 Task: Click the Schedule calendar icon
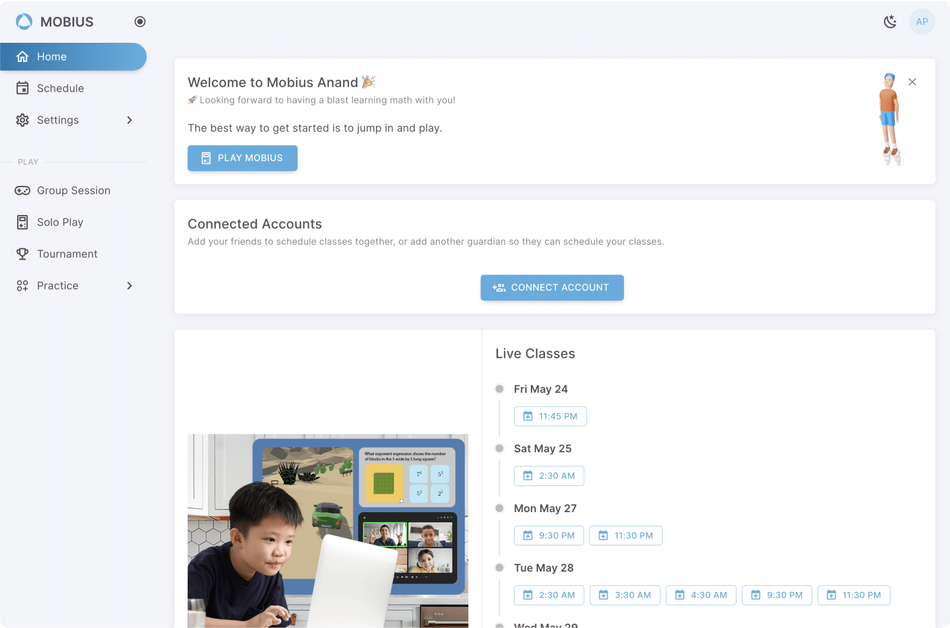tap(23, 89)
